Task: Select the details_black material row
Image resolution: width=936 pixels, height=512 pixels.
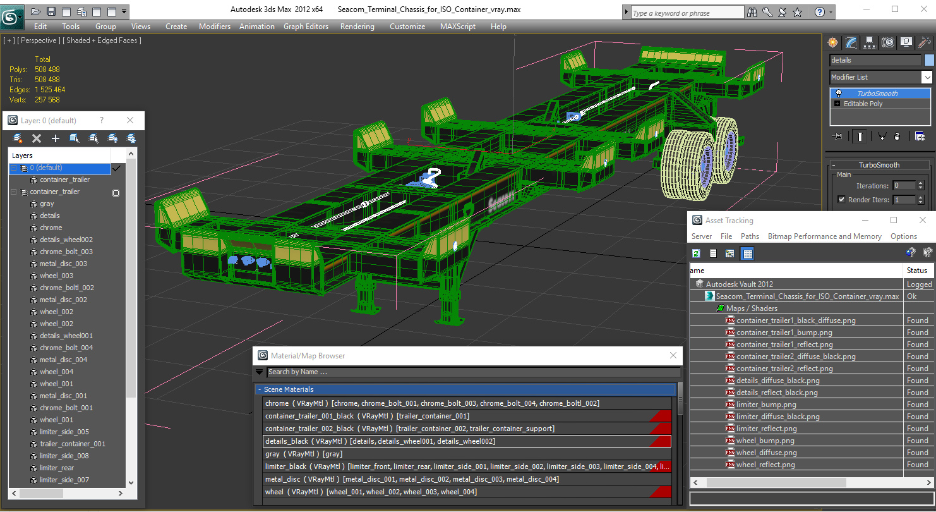Action: pyautogui.click(x=467, y=441)
